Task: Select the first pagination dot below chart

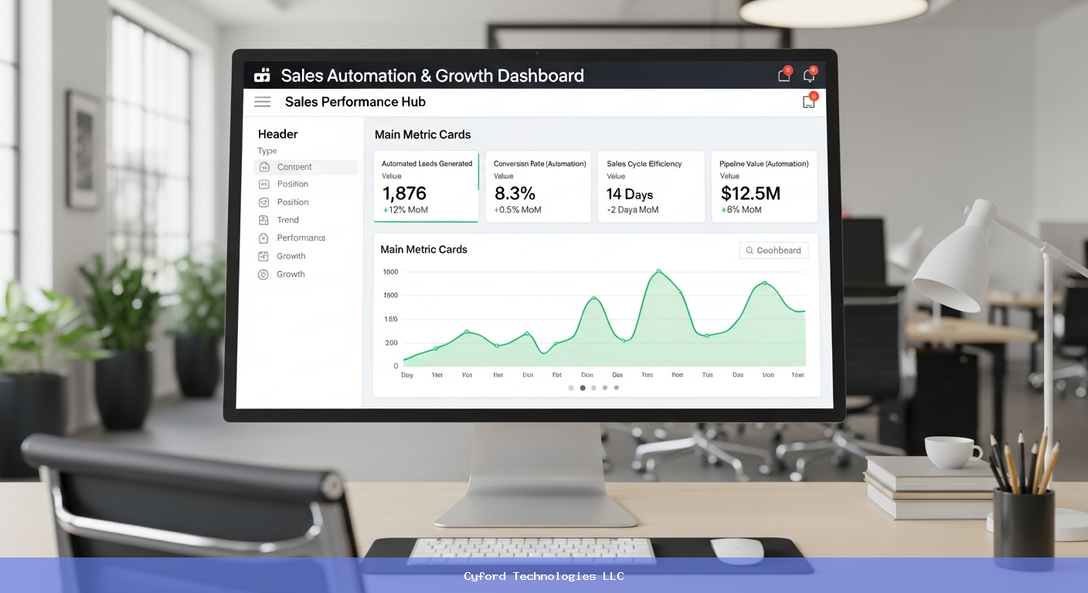Action: click(x=571, y=388)
